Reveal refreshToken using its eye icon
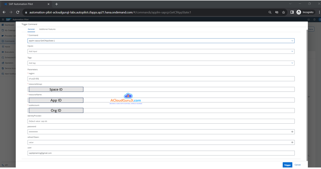The image size is (321, 169). click(292, 142)
